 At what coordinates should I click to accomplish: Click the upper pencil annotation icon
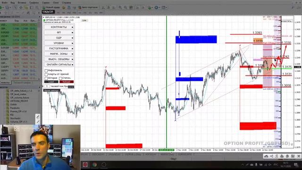pyautogui.click(x=38, y=117)
